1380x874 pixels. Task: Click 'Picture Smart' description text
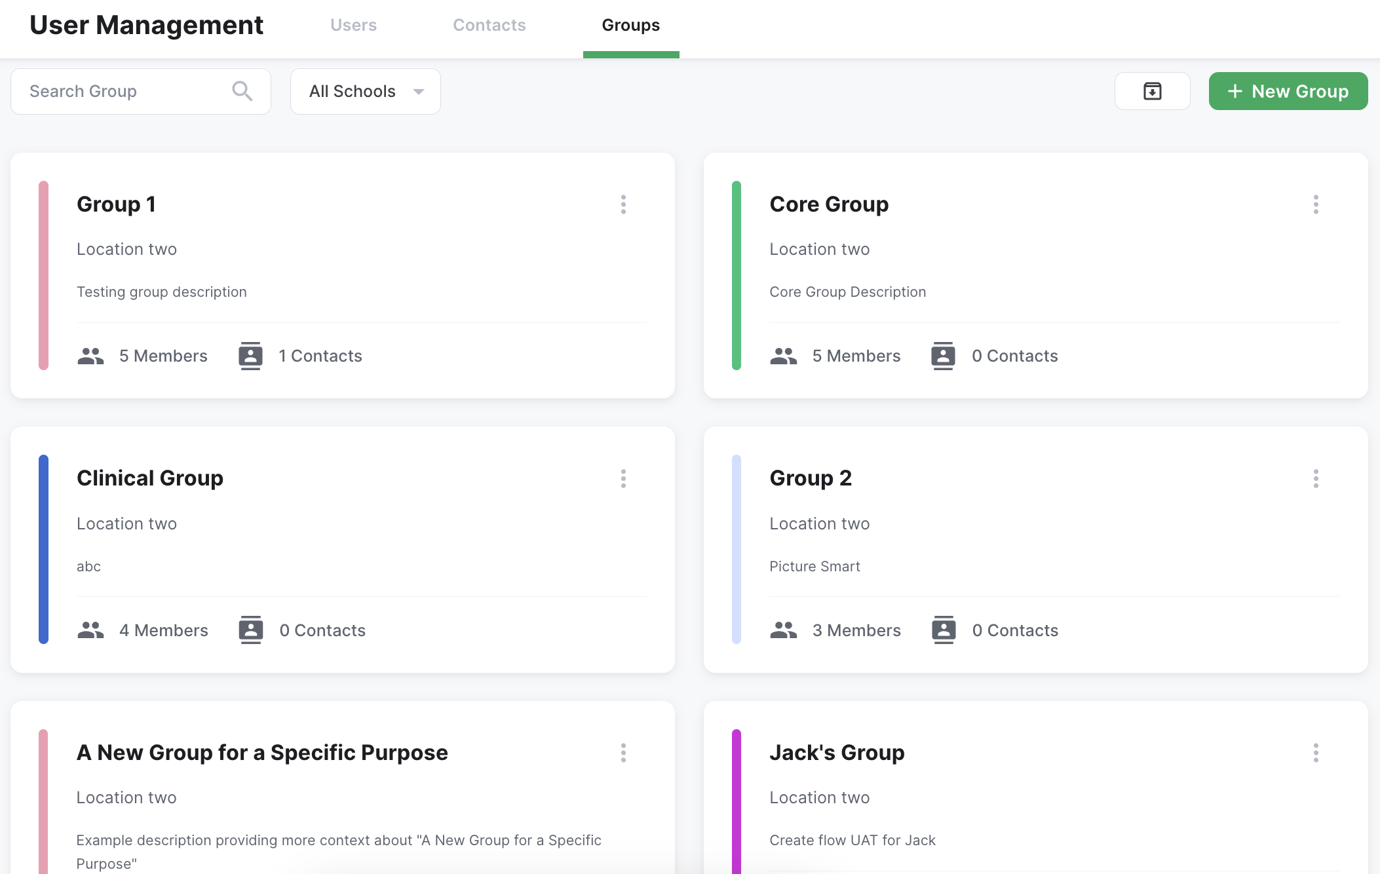coord(815,567)
